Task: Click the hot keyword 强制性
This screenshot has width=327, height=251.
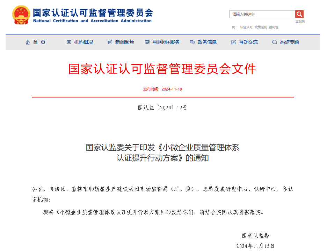Action: coord(274,27)
